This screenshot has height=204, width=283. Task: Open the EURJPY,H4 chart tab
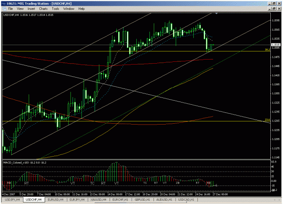point(77,199)
